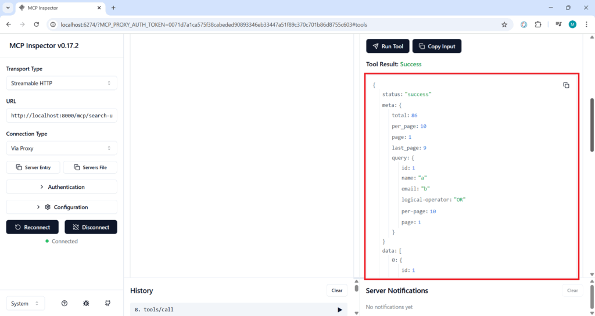Click the bug debugging guide icon
Viewport: 595px width, 316px height.
coord(86,303)
